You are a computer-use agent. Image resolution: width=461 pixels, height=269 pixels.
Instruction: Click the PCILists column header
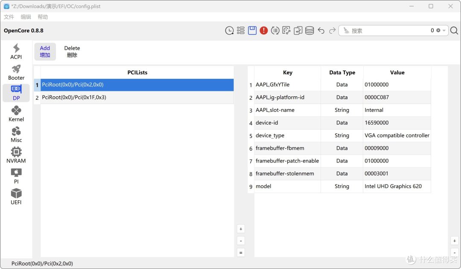pyautogui.click(x=137, y=72)
